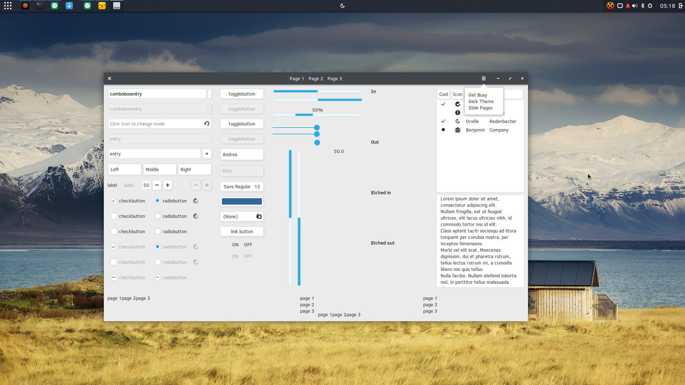Launch the terminal from the panel
Image resolution: width=685 pixels, height=385 pixels.
tap(40, 6)
